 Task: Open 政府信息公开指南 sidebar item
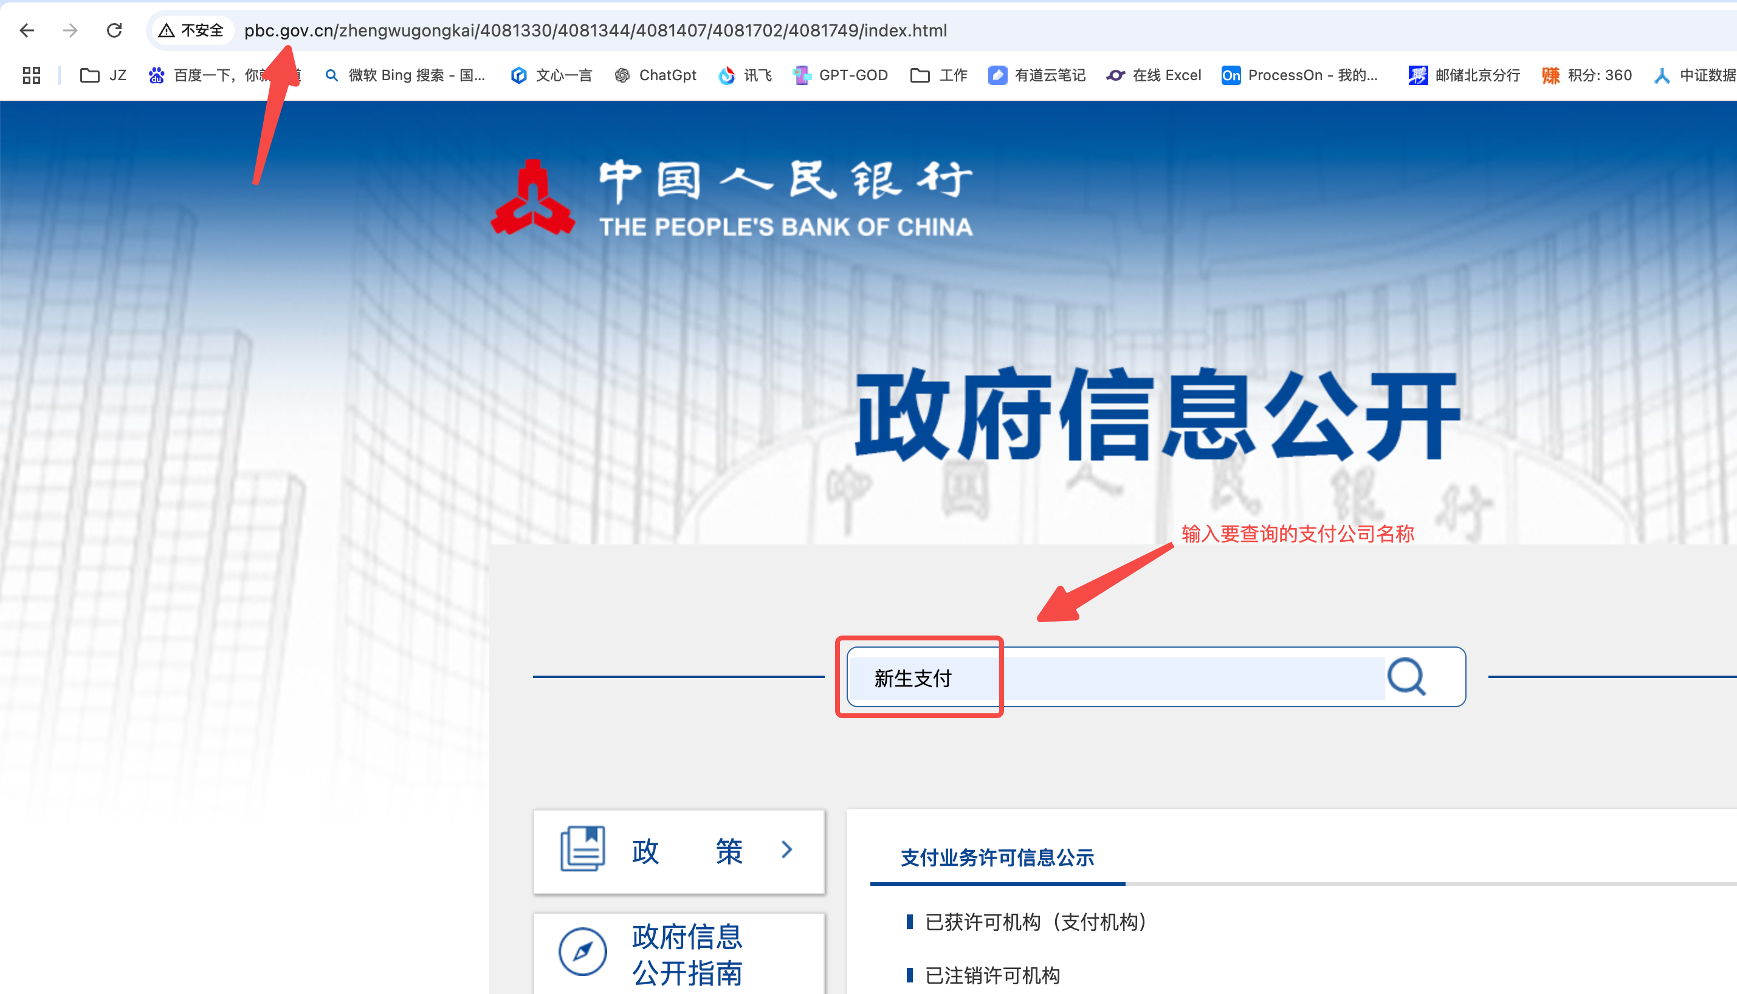tap(679, 953)
